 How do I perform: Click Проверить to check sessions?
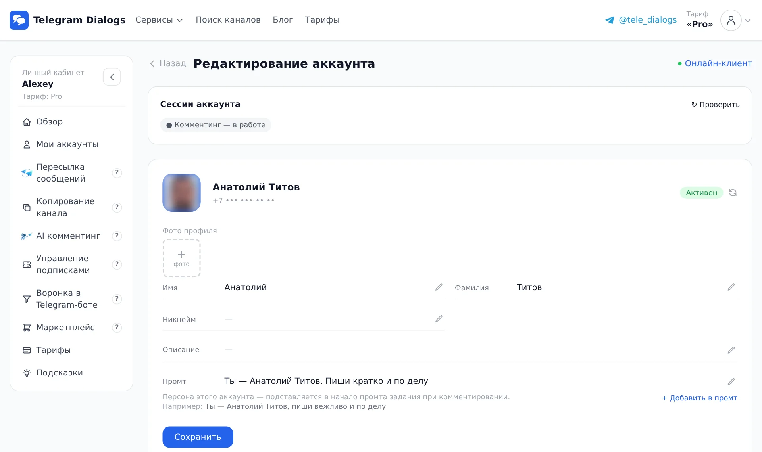716,105
